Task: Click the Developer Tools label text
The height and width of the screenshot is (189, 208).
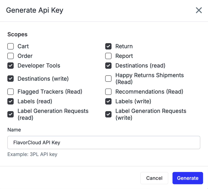Action: tap(39, 66)
